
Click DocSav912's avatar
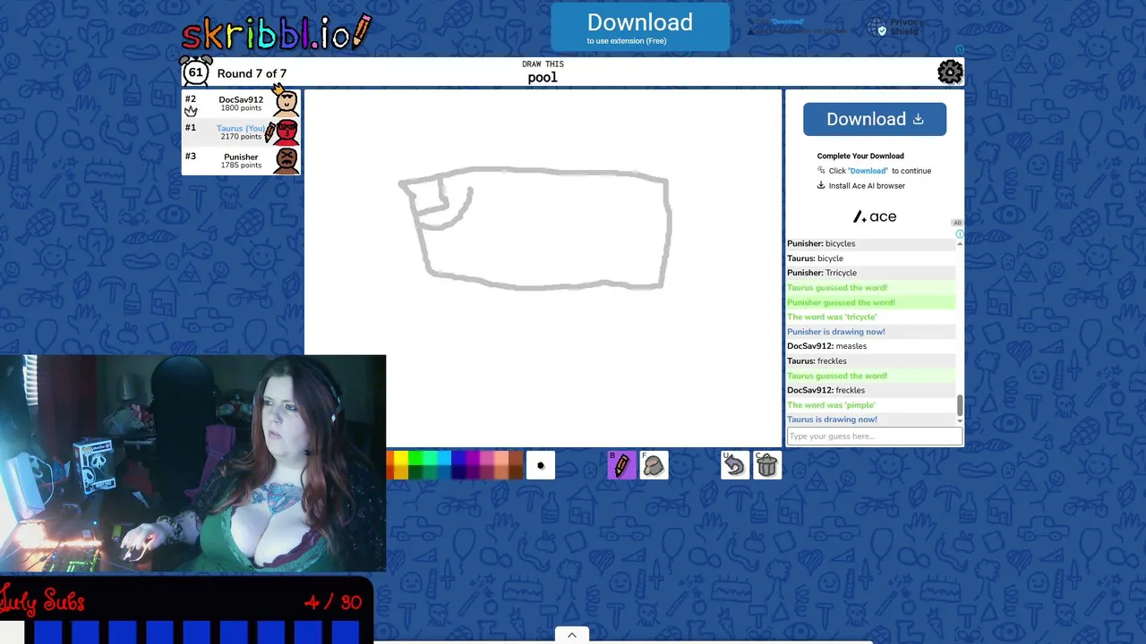point(286,101)
